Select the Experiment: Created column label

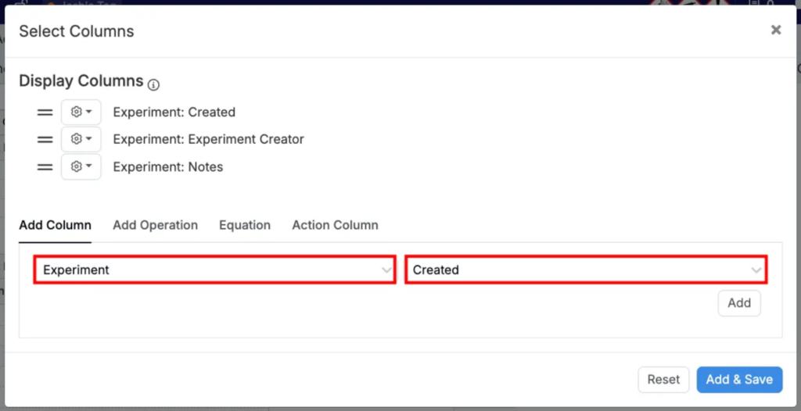coord(174,113)
